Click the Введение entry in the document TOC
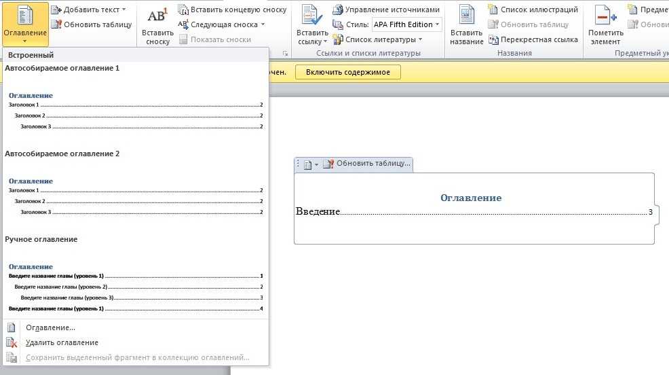This screenshot has height=375, width=669. click(x=318, y=211)
